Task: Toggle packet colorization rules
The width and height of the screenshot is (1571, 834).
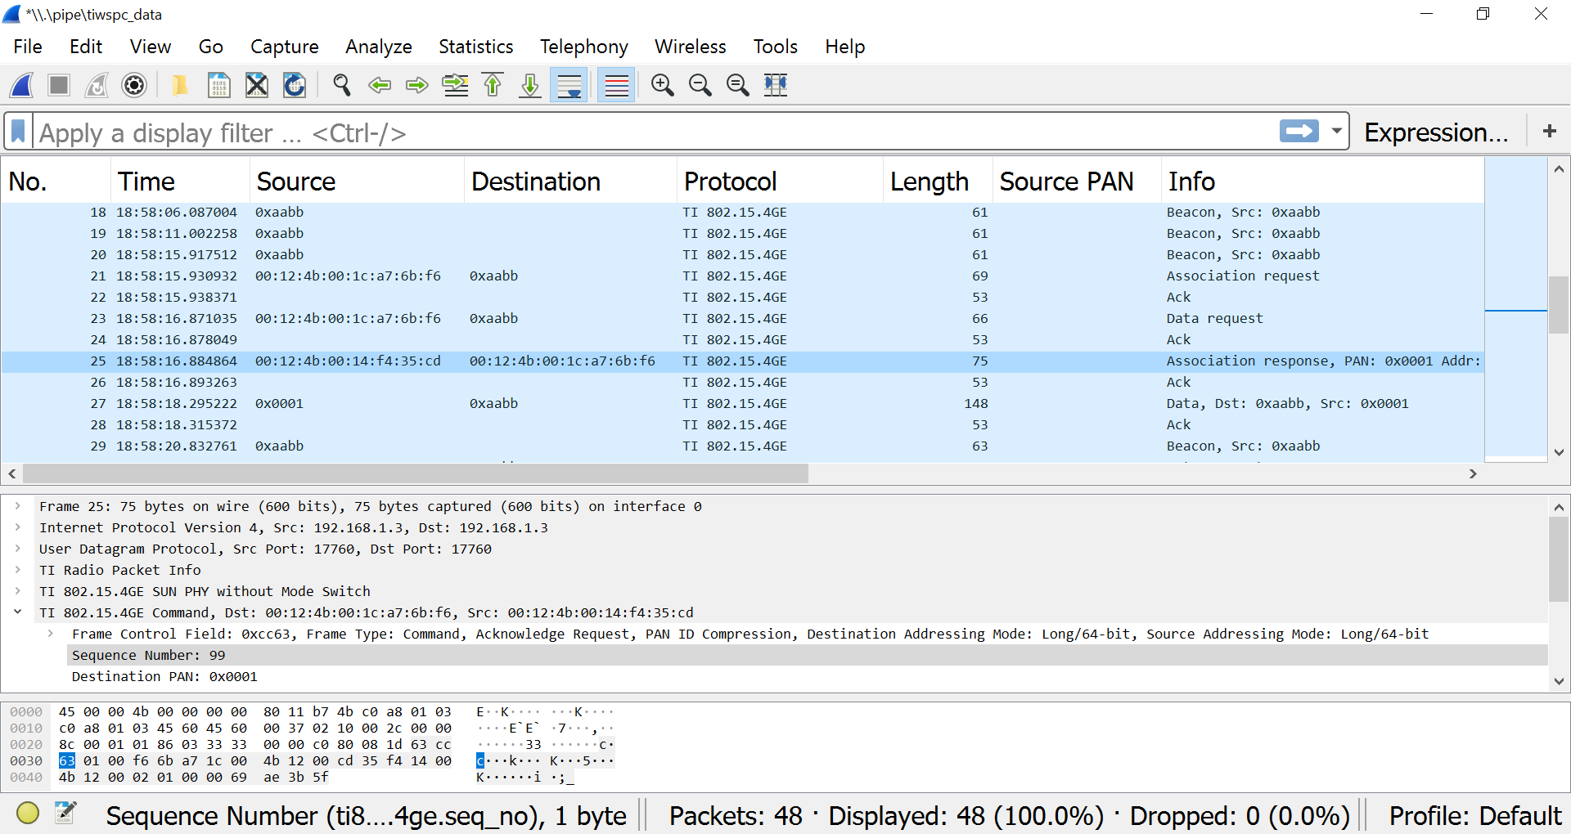Action: [616, 85]
